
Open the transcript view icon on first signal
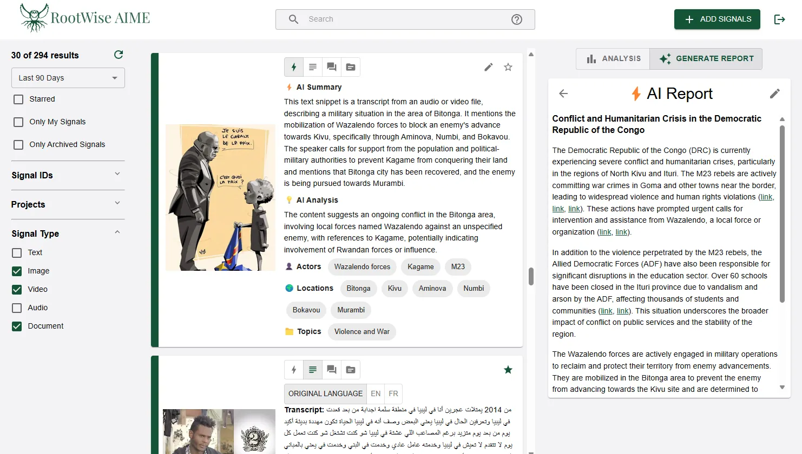(x=313, y=66)
